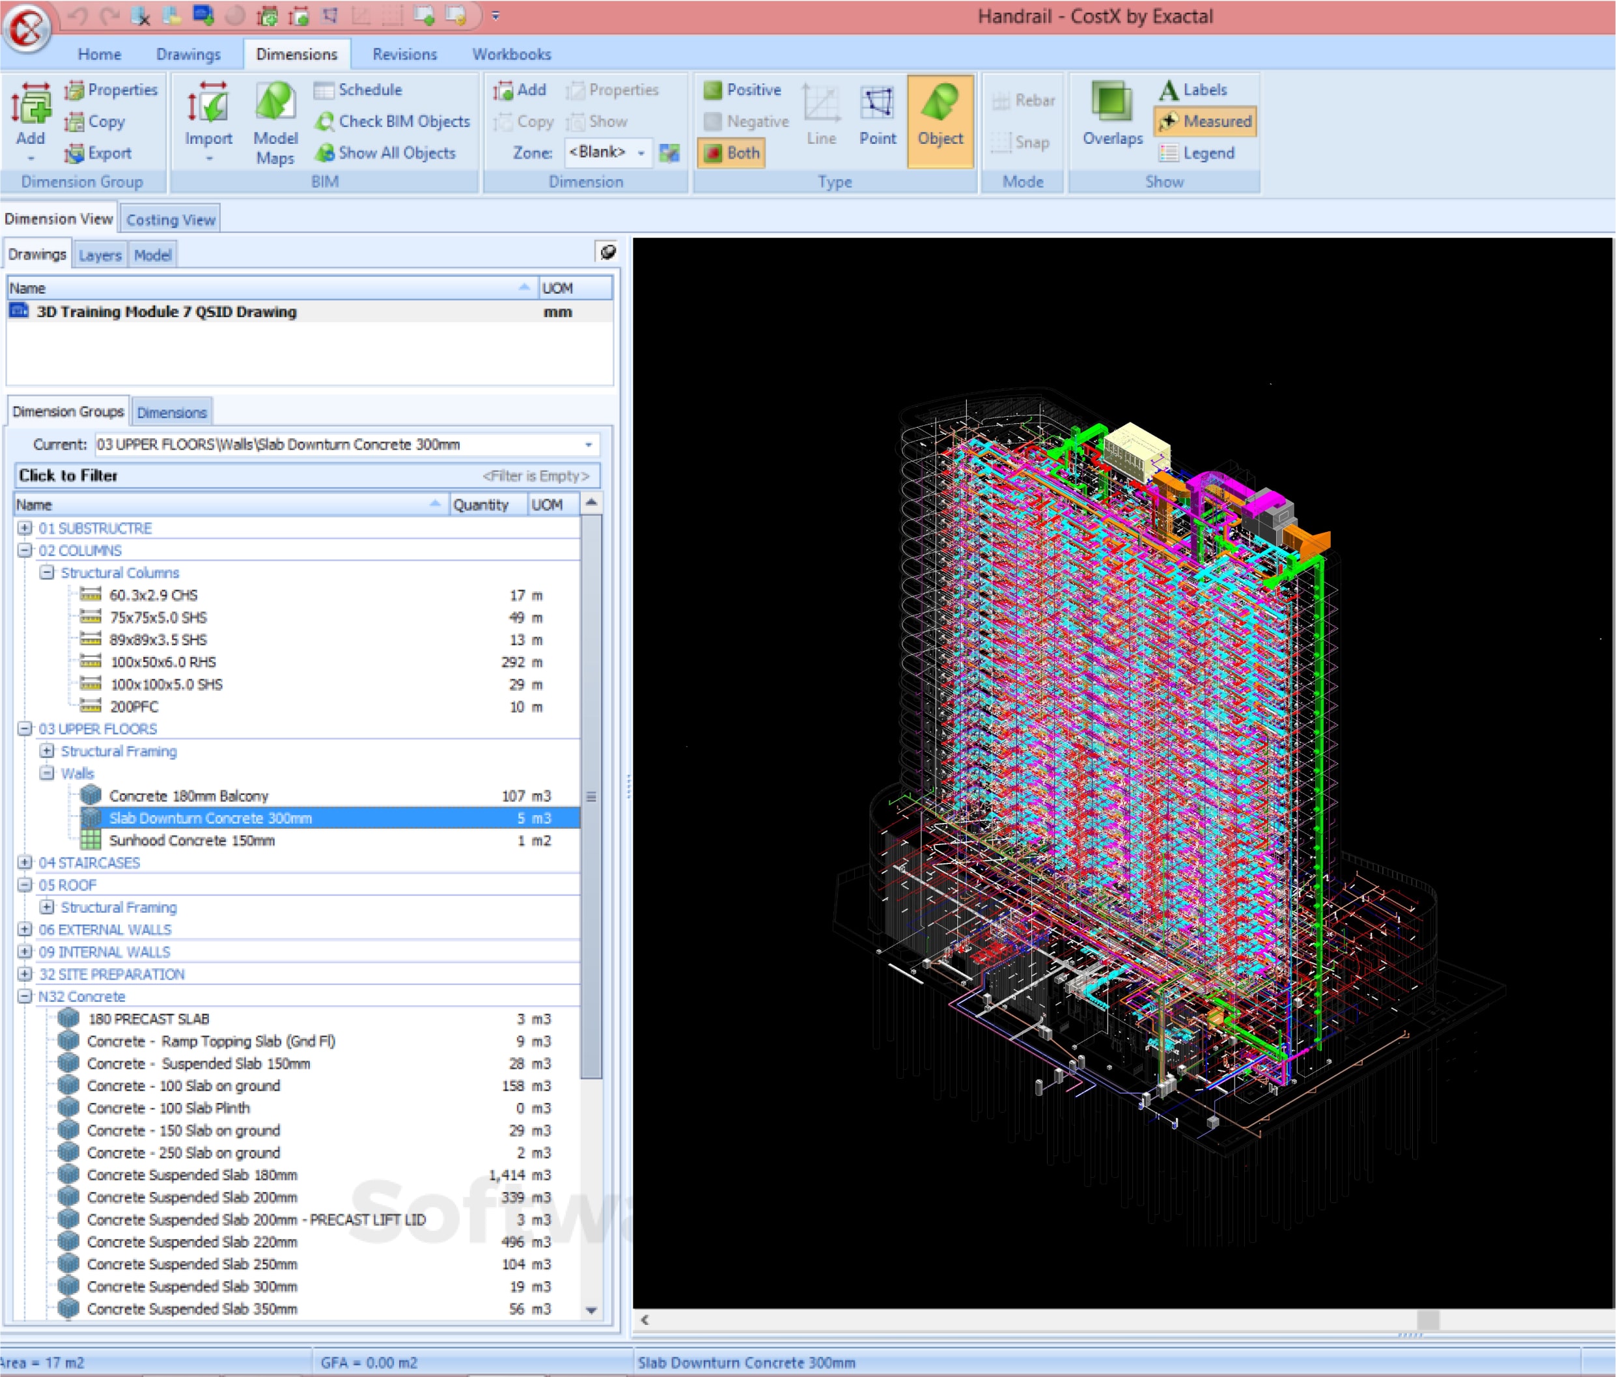Click scroll-up arrow of dimension groups list

[591, 503]
